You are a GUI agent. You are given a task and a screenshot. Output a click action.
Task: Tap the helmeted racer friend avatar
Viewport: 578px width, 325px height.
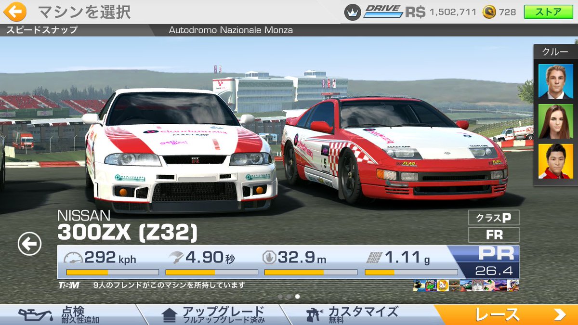(513, 286)
